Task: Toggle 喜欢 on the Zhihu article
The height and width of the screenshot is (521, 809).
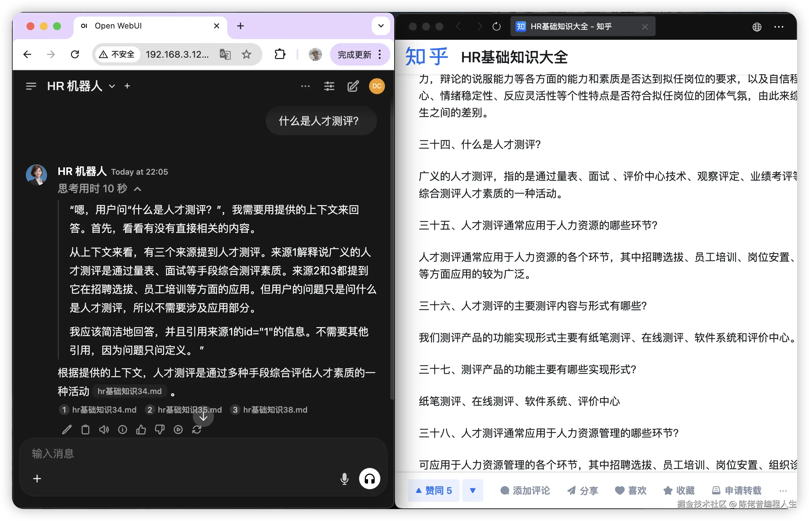Action: (x=631, y=490)
